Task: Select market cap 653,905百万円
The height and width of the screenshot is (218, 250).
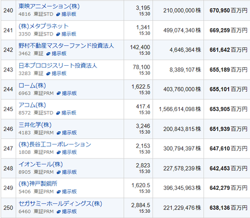Action: click(x=229, y=109)
